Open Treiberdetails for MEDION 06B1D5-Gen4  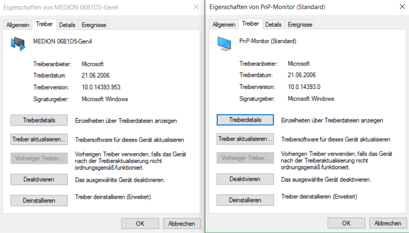39,121
